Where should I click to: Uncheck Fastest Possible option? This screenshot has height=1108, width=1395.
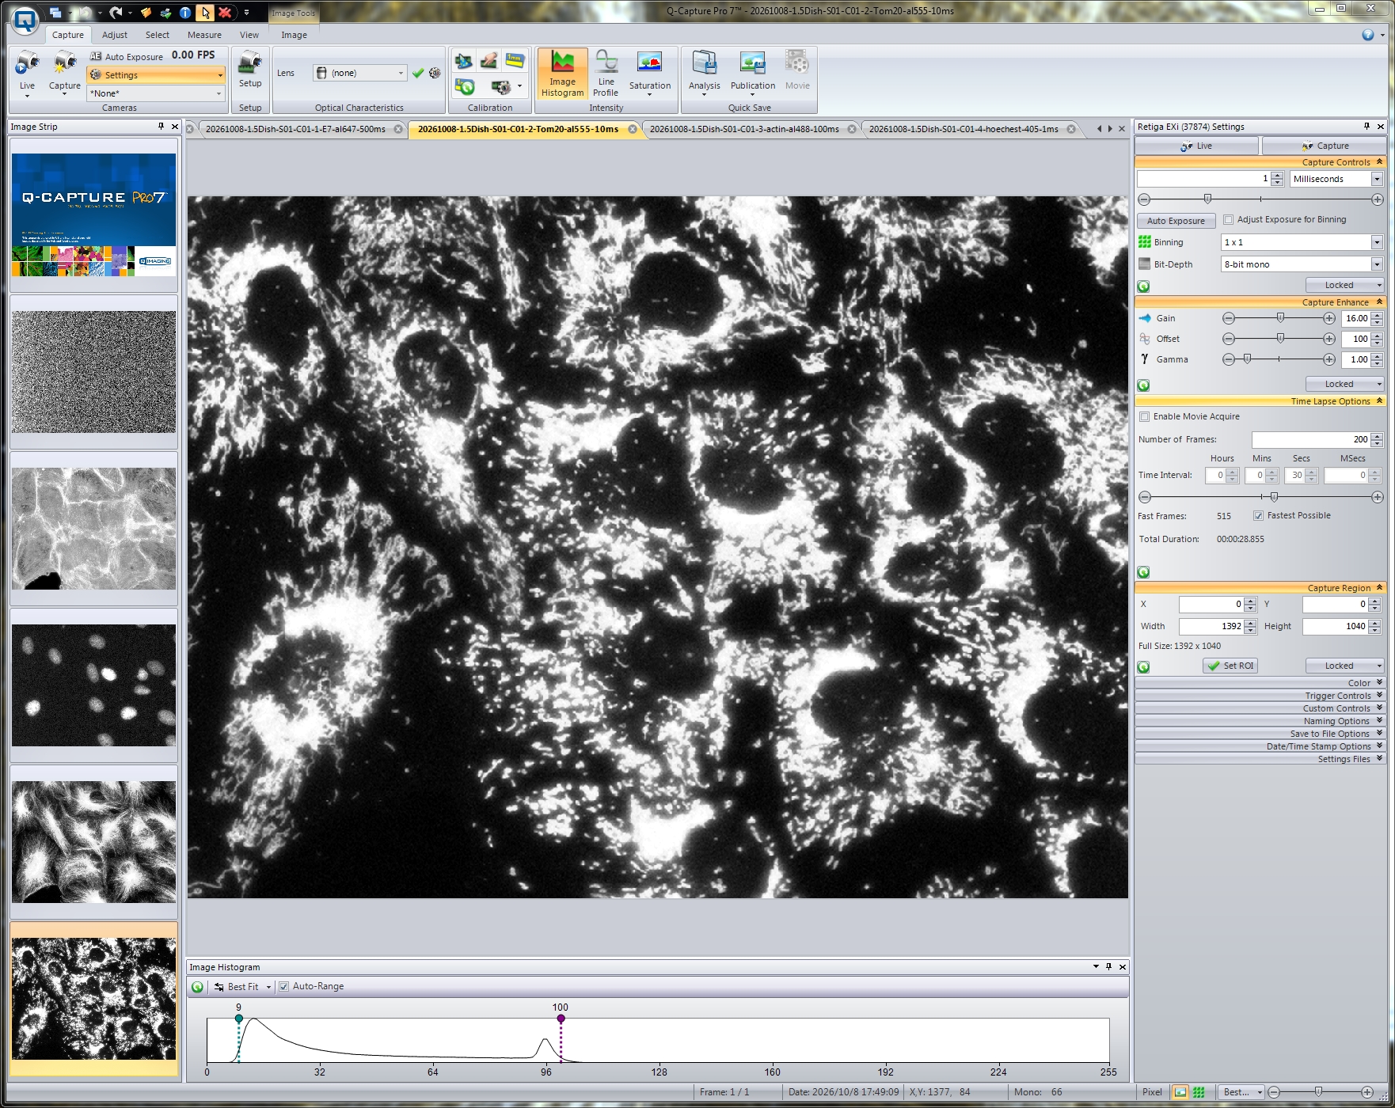coord(1258,516)
